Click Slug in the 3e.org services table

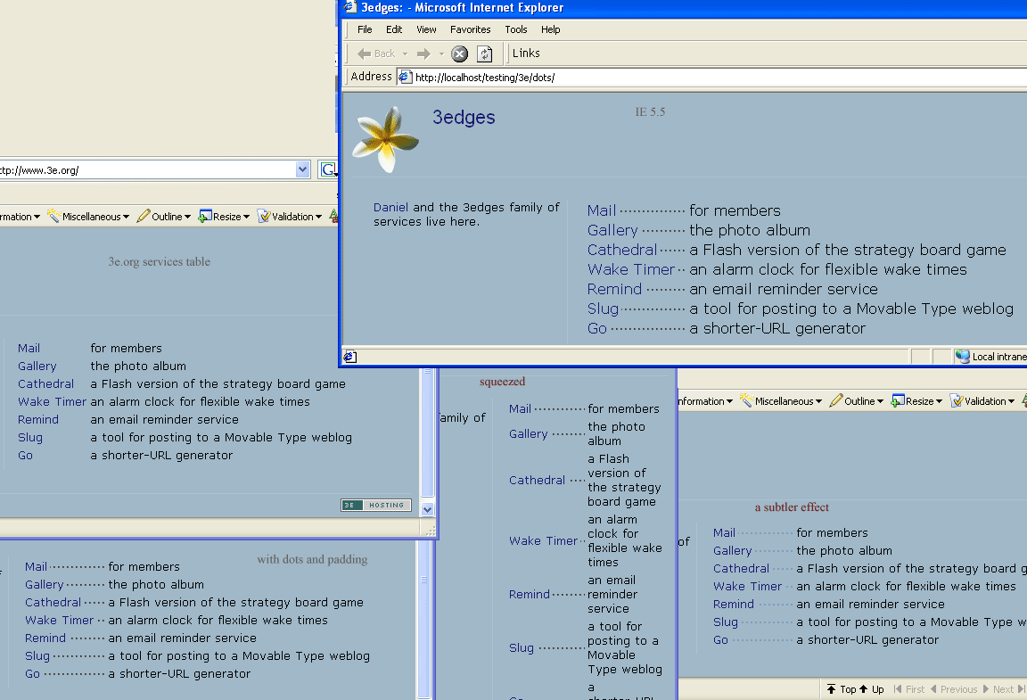pyautogui.click(x=30, y=437)
